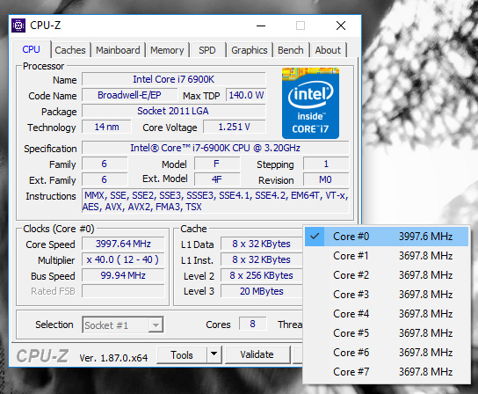Click the Code Name value 'Broadwell-E/EP'
The width and height of the screenshot is (478, 394).
129,95
